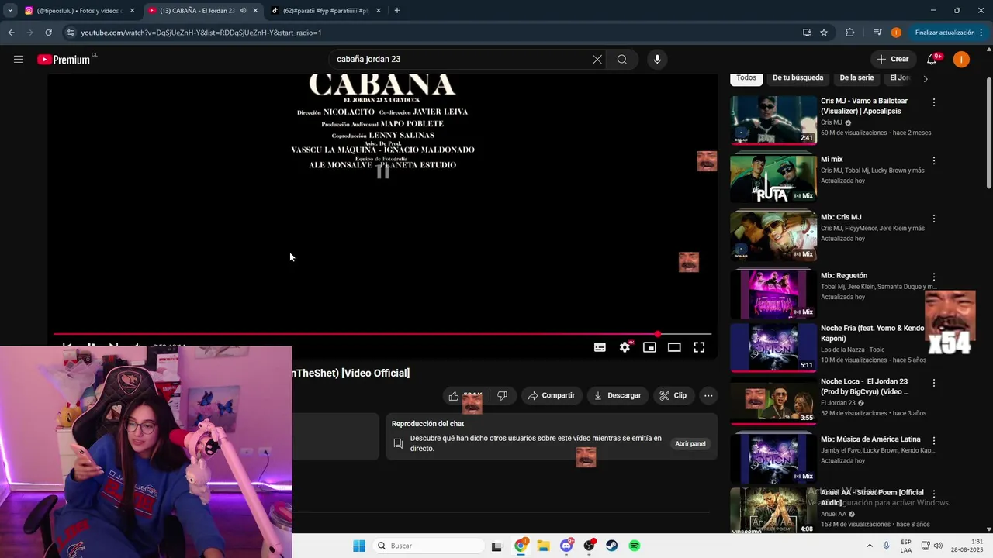The image size is (993, 558).
Task: Toggle subtitles on the video player
Action: (x=600, y=347)
